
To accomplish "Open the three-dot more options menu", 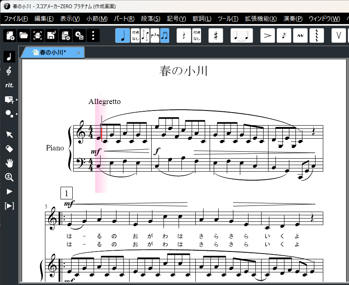I will (x=93, y=35).
